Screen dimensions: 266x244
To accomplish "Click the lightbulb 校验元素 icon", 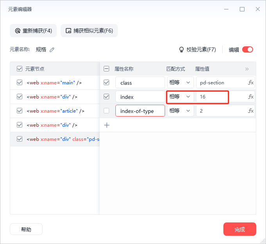I will click(x=181, y=49).
